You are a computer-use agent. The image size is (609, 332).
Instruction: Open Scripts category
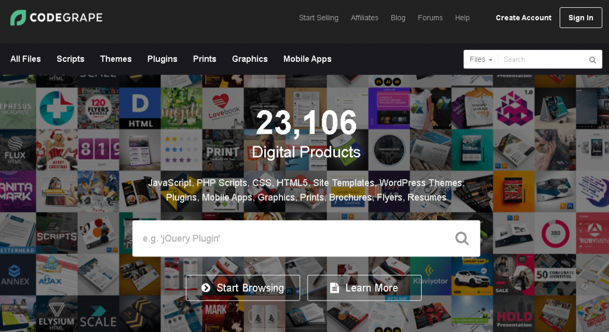pos(70,59)
